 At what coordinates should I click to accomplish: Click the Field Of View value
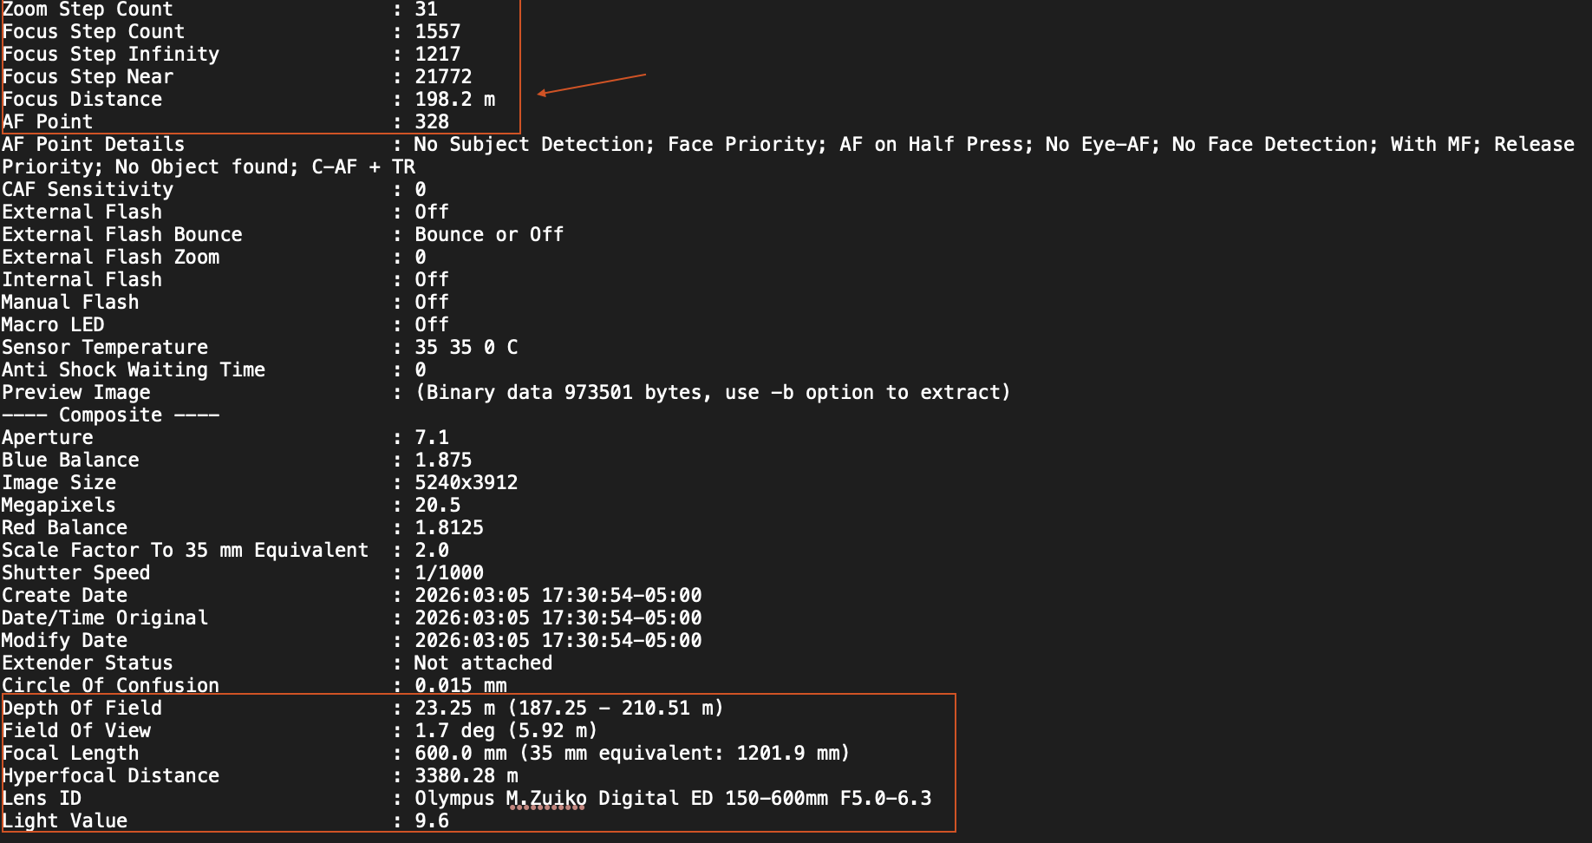click(506, 731)
